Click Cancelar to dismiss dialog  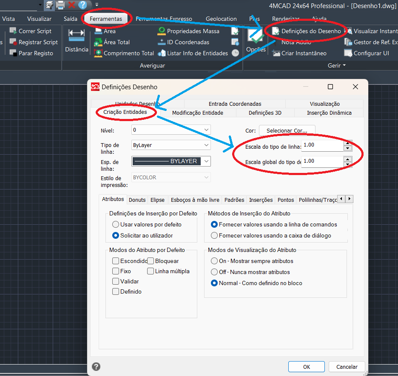347,367
